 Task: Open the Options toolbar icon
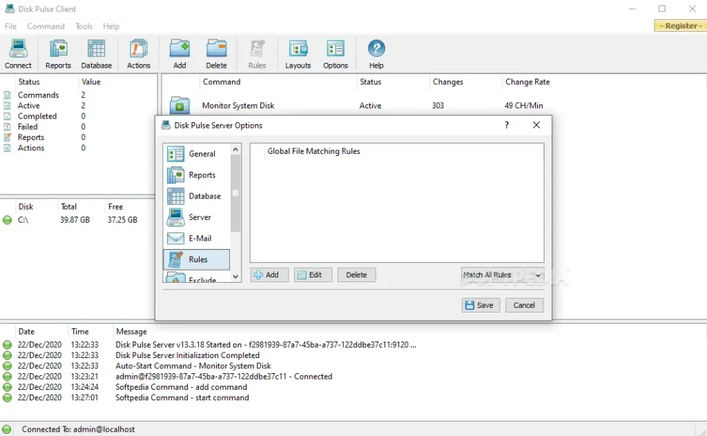tap(336, 54)
